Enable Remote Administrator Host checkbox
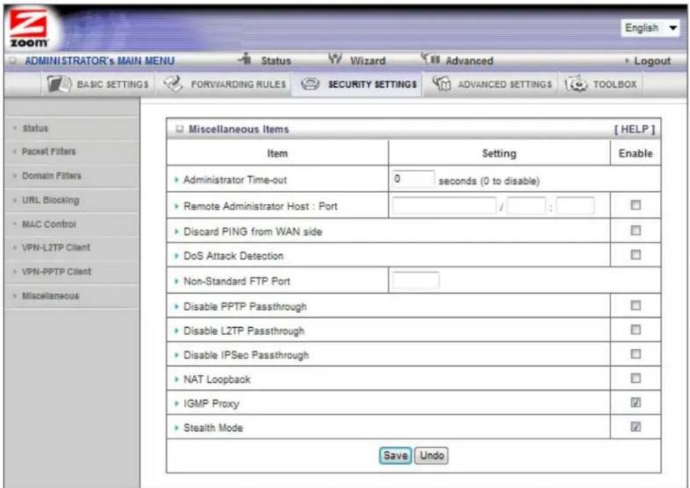 [x=636, y=205]
